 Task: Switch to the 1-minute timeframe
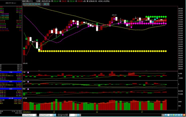coord(24,4)
